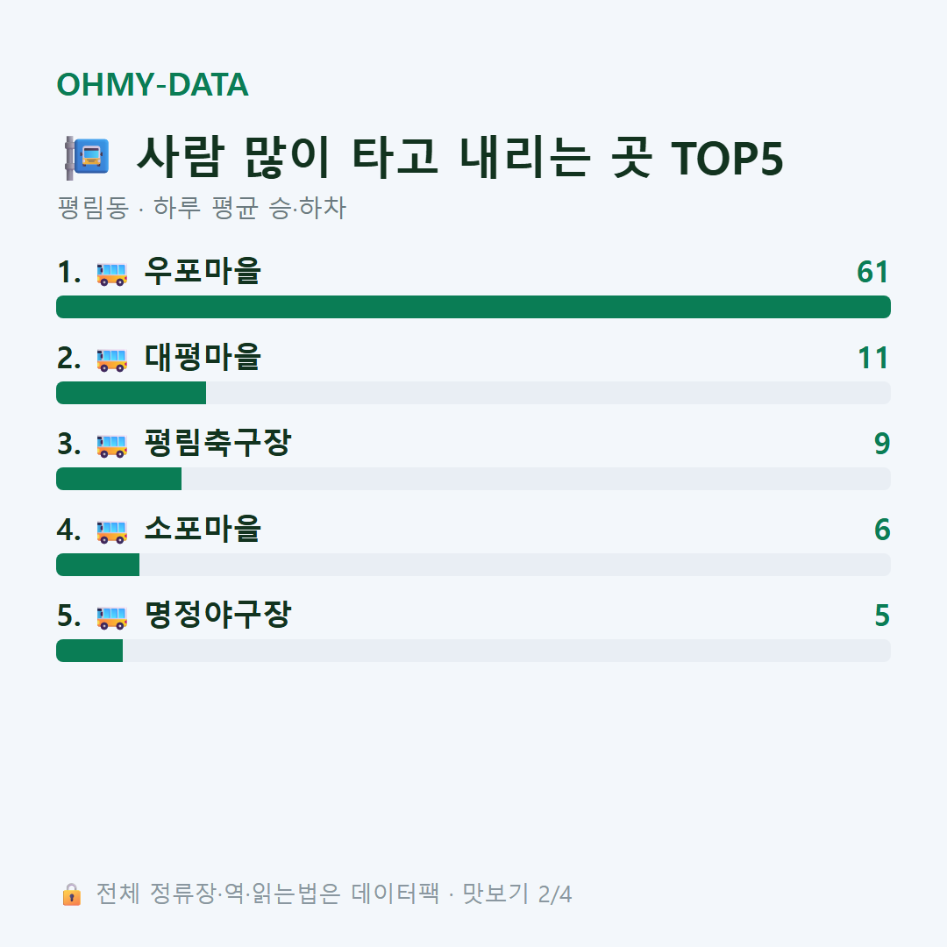Click the full green bar for 우포마을
The height and width of the screenshot is (947, 947).
click(x=473, y=307)
